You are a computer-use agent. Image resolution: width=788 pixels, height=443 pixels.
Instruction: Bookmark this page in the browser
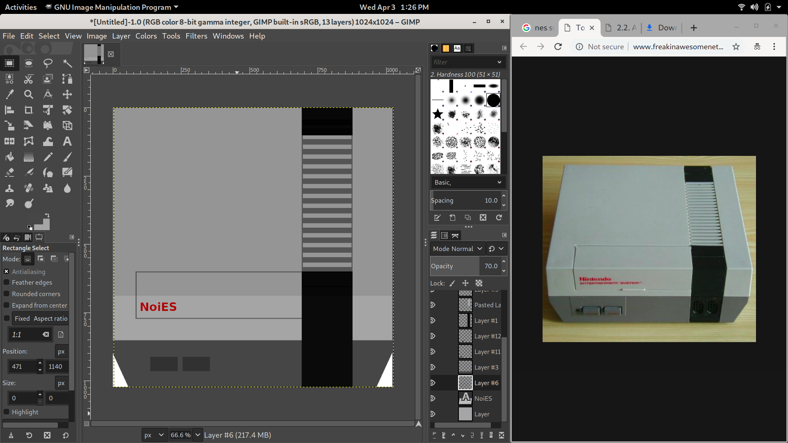coord(736,47)
